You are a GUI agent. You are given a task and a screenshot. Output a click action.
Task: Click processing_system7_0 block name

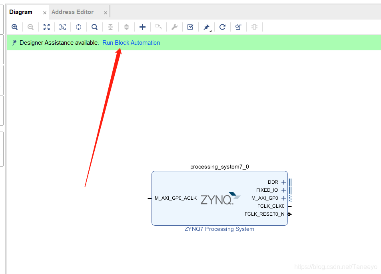click(219, 167)
